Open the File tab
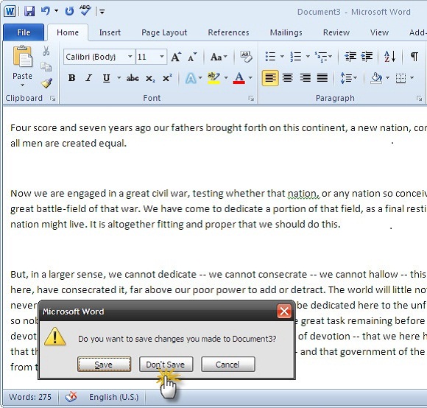Viewport: 427px width, 408px height. coord(24,32)
